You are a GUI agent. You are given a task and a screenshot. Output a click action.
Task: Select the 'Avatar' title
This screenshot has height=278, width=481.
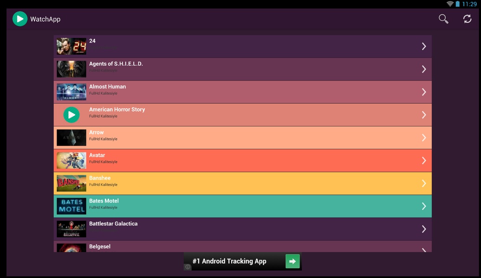click(x=97, y=155)
